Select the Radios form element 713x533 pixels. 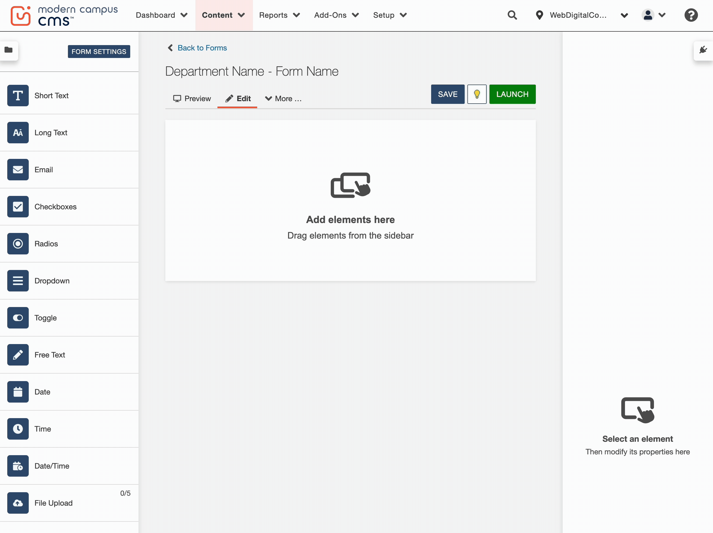coord(46,244)
